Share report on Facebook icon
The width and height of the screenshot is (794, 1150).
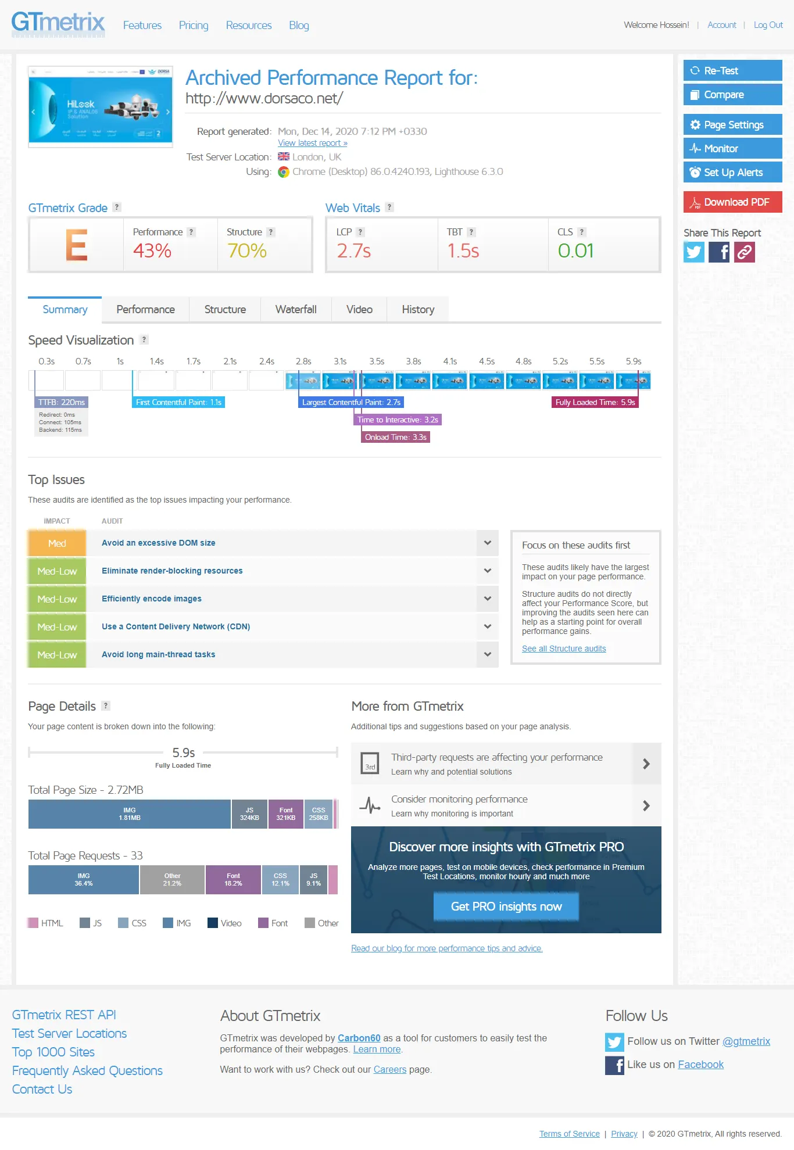pos(719,252)
